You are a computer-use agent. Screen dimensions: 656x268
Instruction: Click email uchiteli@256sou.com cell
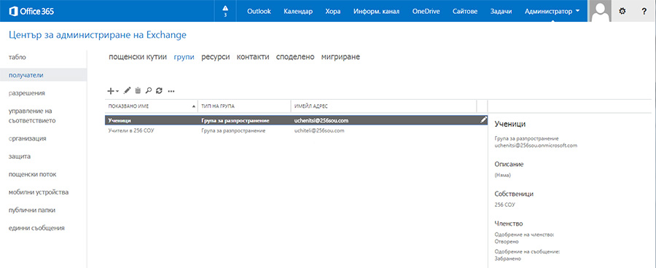pyautogui.click(x=319, y=131)
